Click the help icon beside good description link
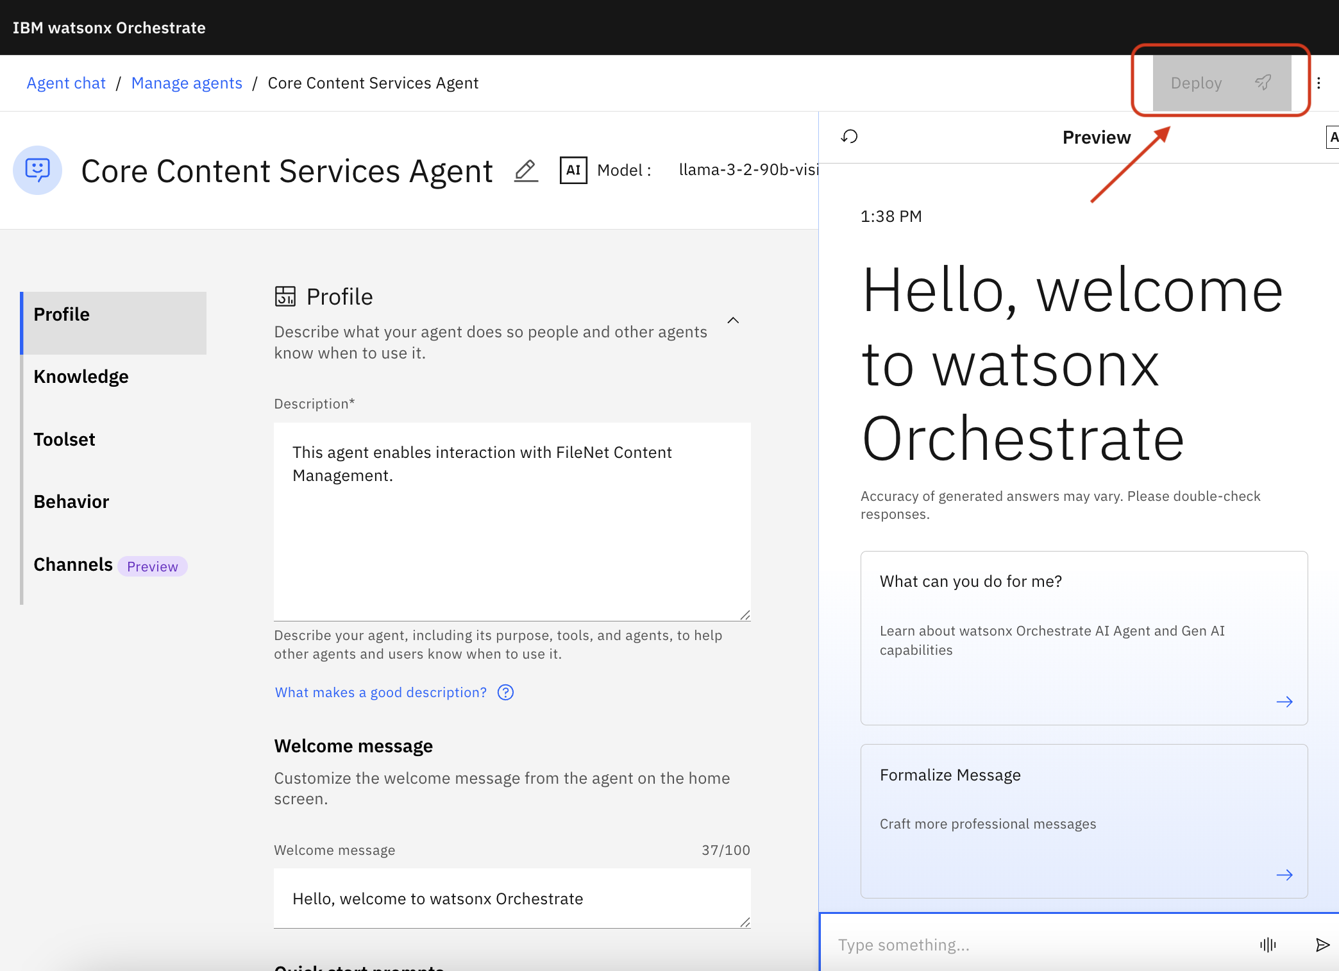Image resolution: width=1339 pixels, height=971 pixels. [x=505, y=693]
